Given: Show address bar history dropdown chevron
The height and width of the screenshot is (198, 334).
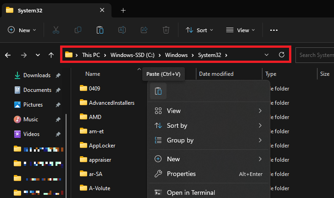Looking at the screenshot, I should [x=267, y=55].
